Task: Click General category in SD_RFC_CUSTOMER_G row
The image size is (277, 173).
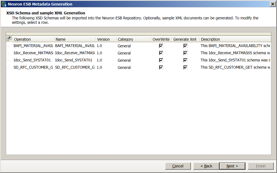Action: (124, 68)
